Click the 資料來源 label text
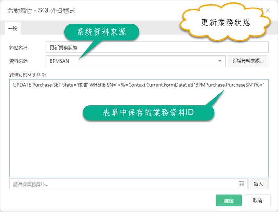 pos(19,61)
